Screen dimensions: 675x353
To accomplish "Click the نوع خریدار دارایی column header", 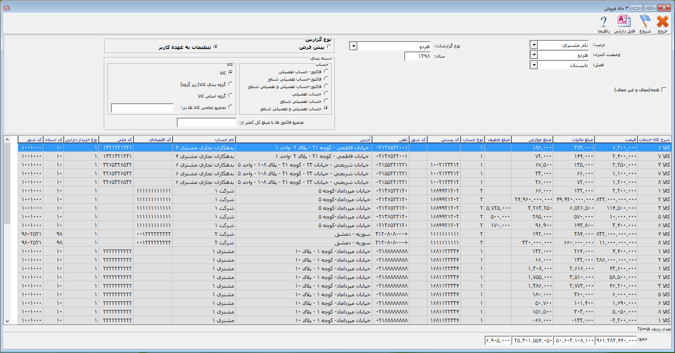I will (x=81, y=139).
